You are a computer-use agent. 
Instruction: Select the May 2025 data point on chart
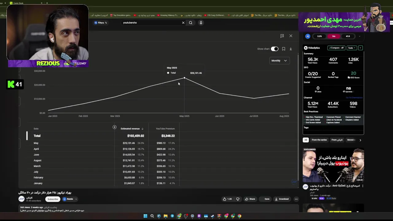coord(184,78)
